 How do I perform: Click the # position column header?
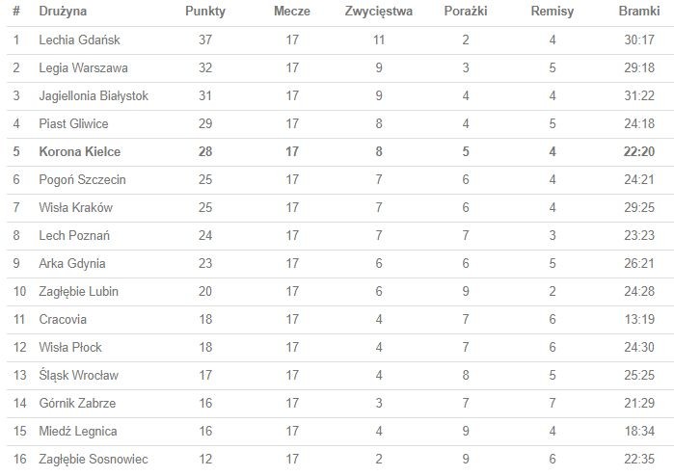pos(15,12)
